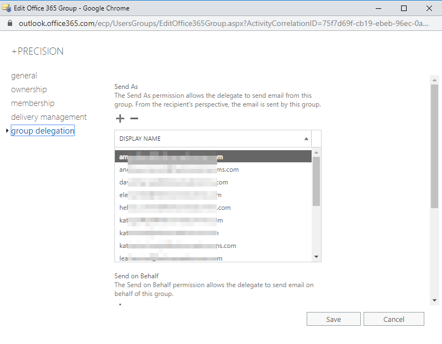Click the page scrollbar down arrow
442x344 pixels.
(x=434, y=300)
